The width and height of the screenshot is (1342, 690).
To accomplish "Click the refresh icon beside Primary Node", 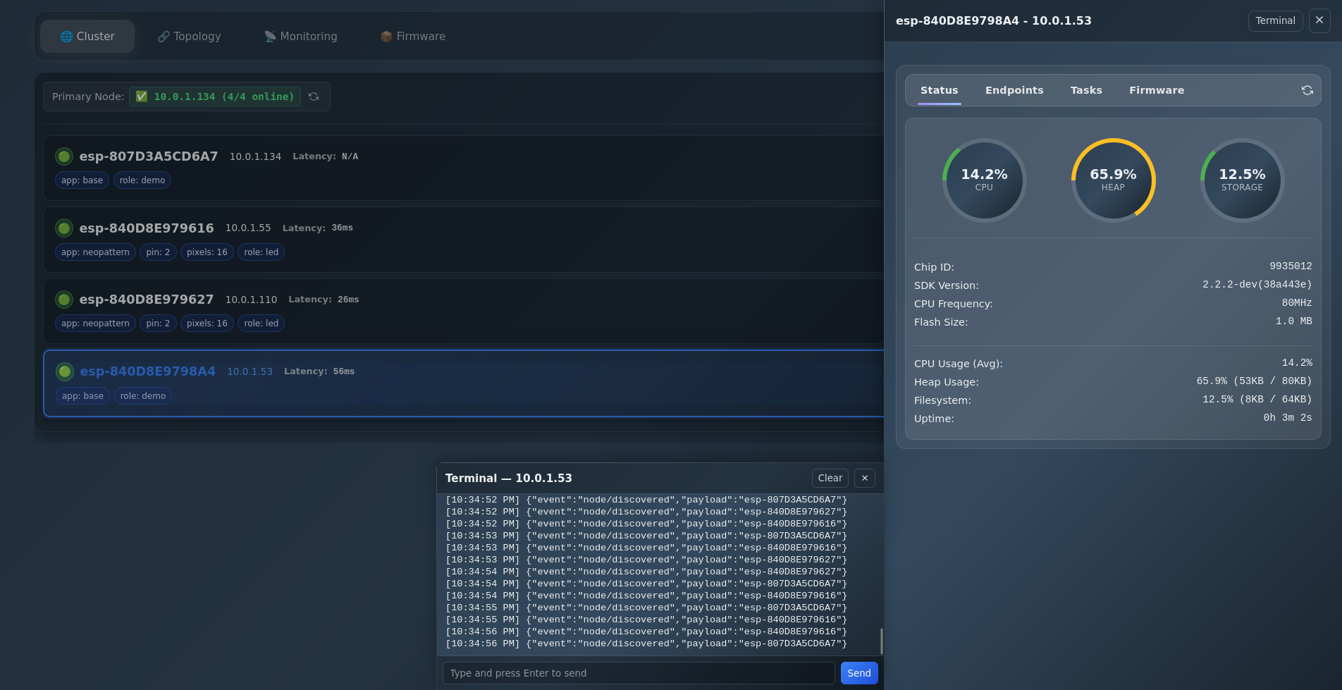I will pyautogui.click(x=314, y=97).
